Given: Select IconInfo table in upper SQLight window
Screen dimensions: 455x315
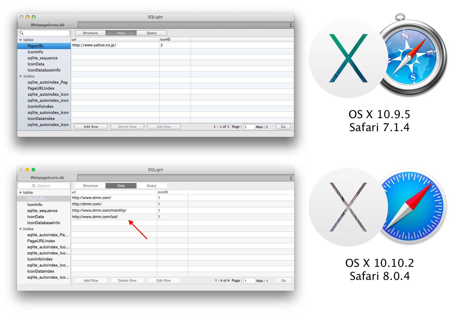Looking at the screenshot, I should click(x=44, y=52).
